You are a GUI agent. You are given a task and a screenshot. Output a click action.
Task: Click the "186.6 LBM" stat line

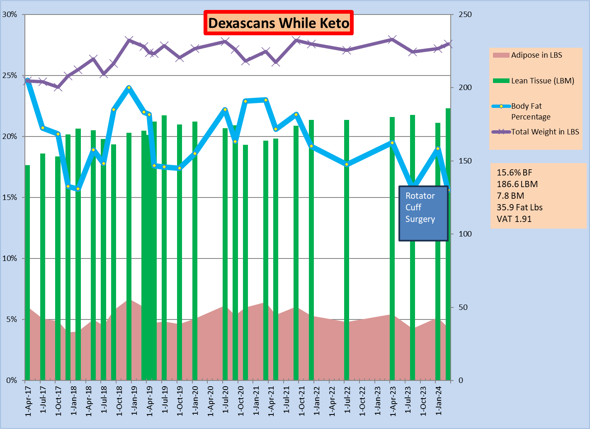pyautogui.click(x=517, y=184)
